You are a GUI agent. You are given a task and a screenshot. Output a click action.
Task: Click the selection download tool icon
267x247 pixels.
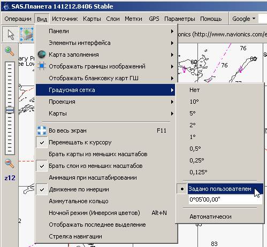pyautogui.click(x=27, y=34)
